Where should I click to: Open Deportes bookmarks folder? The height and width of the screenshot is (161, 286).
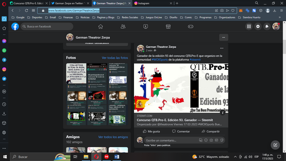click(35, 17)
